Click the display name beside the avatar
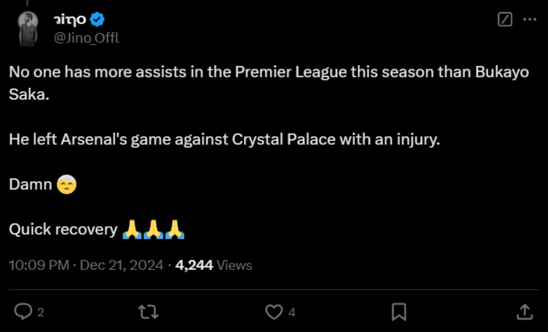Viewport: 548px width, 332px height. (x=70, y=19)
